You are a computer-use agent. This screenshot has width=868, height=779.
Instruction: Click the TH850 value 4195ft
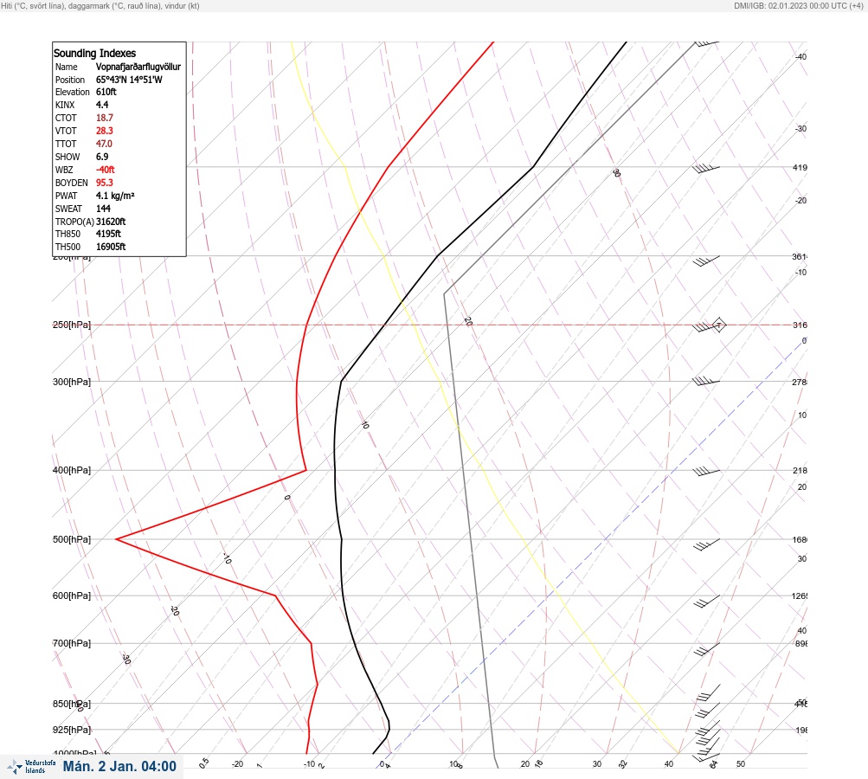click(x=108, y=234)
